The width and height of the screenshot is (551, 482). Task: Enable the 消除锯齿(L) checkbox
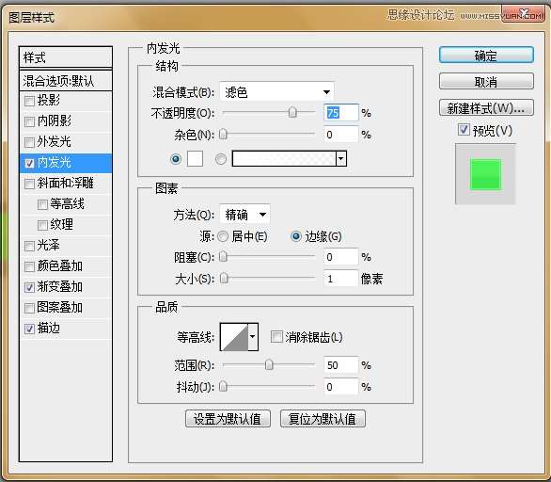[276, 337]
